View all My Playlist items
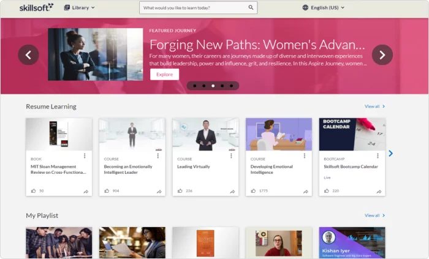The image size is (429, 259). (x=374, y=216)
